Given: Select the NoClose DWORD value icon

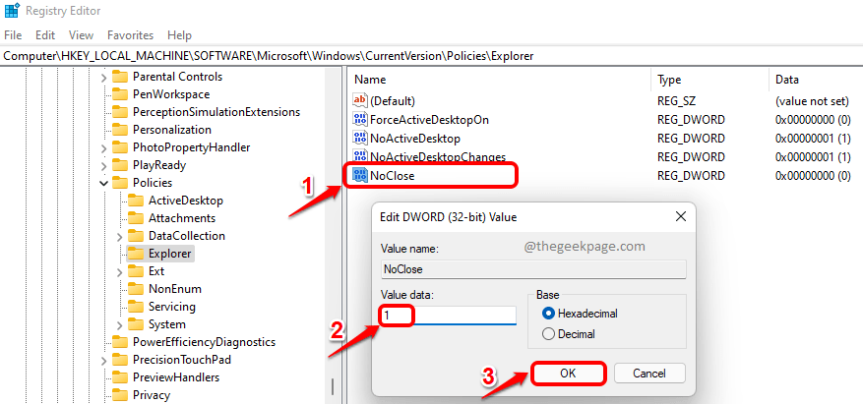Looking at the screenshot, I should click(x=359, y=176).
